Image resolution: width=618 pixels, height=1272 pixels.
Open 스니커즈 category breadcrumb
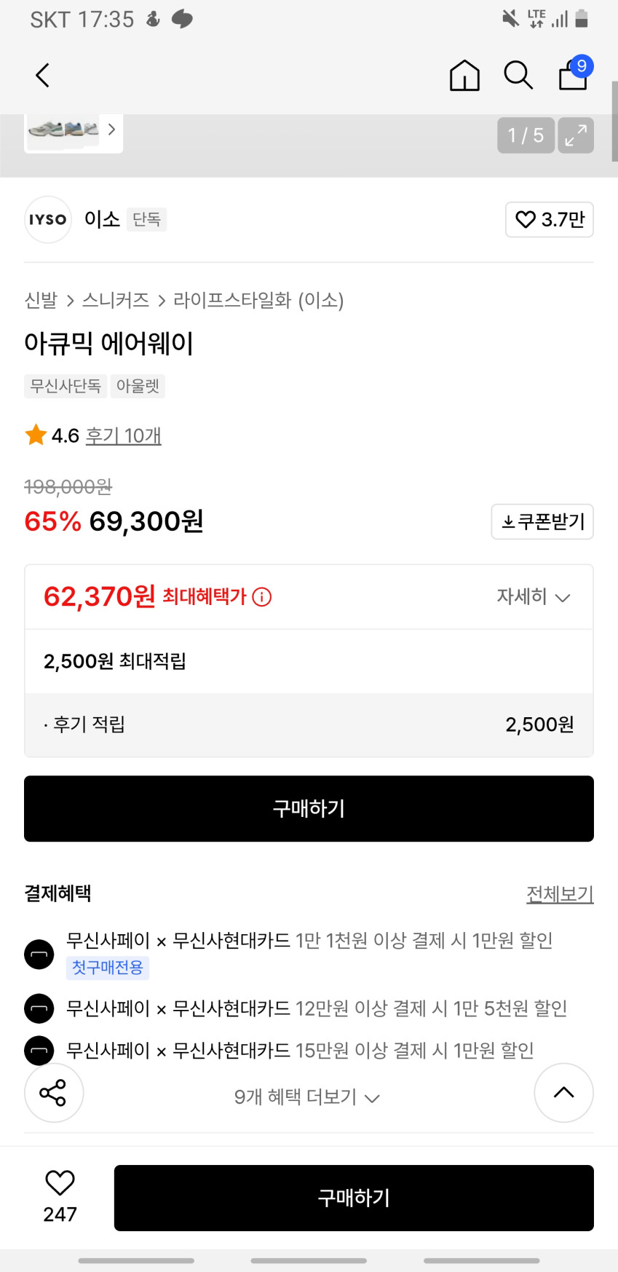(116, 300)
